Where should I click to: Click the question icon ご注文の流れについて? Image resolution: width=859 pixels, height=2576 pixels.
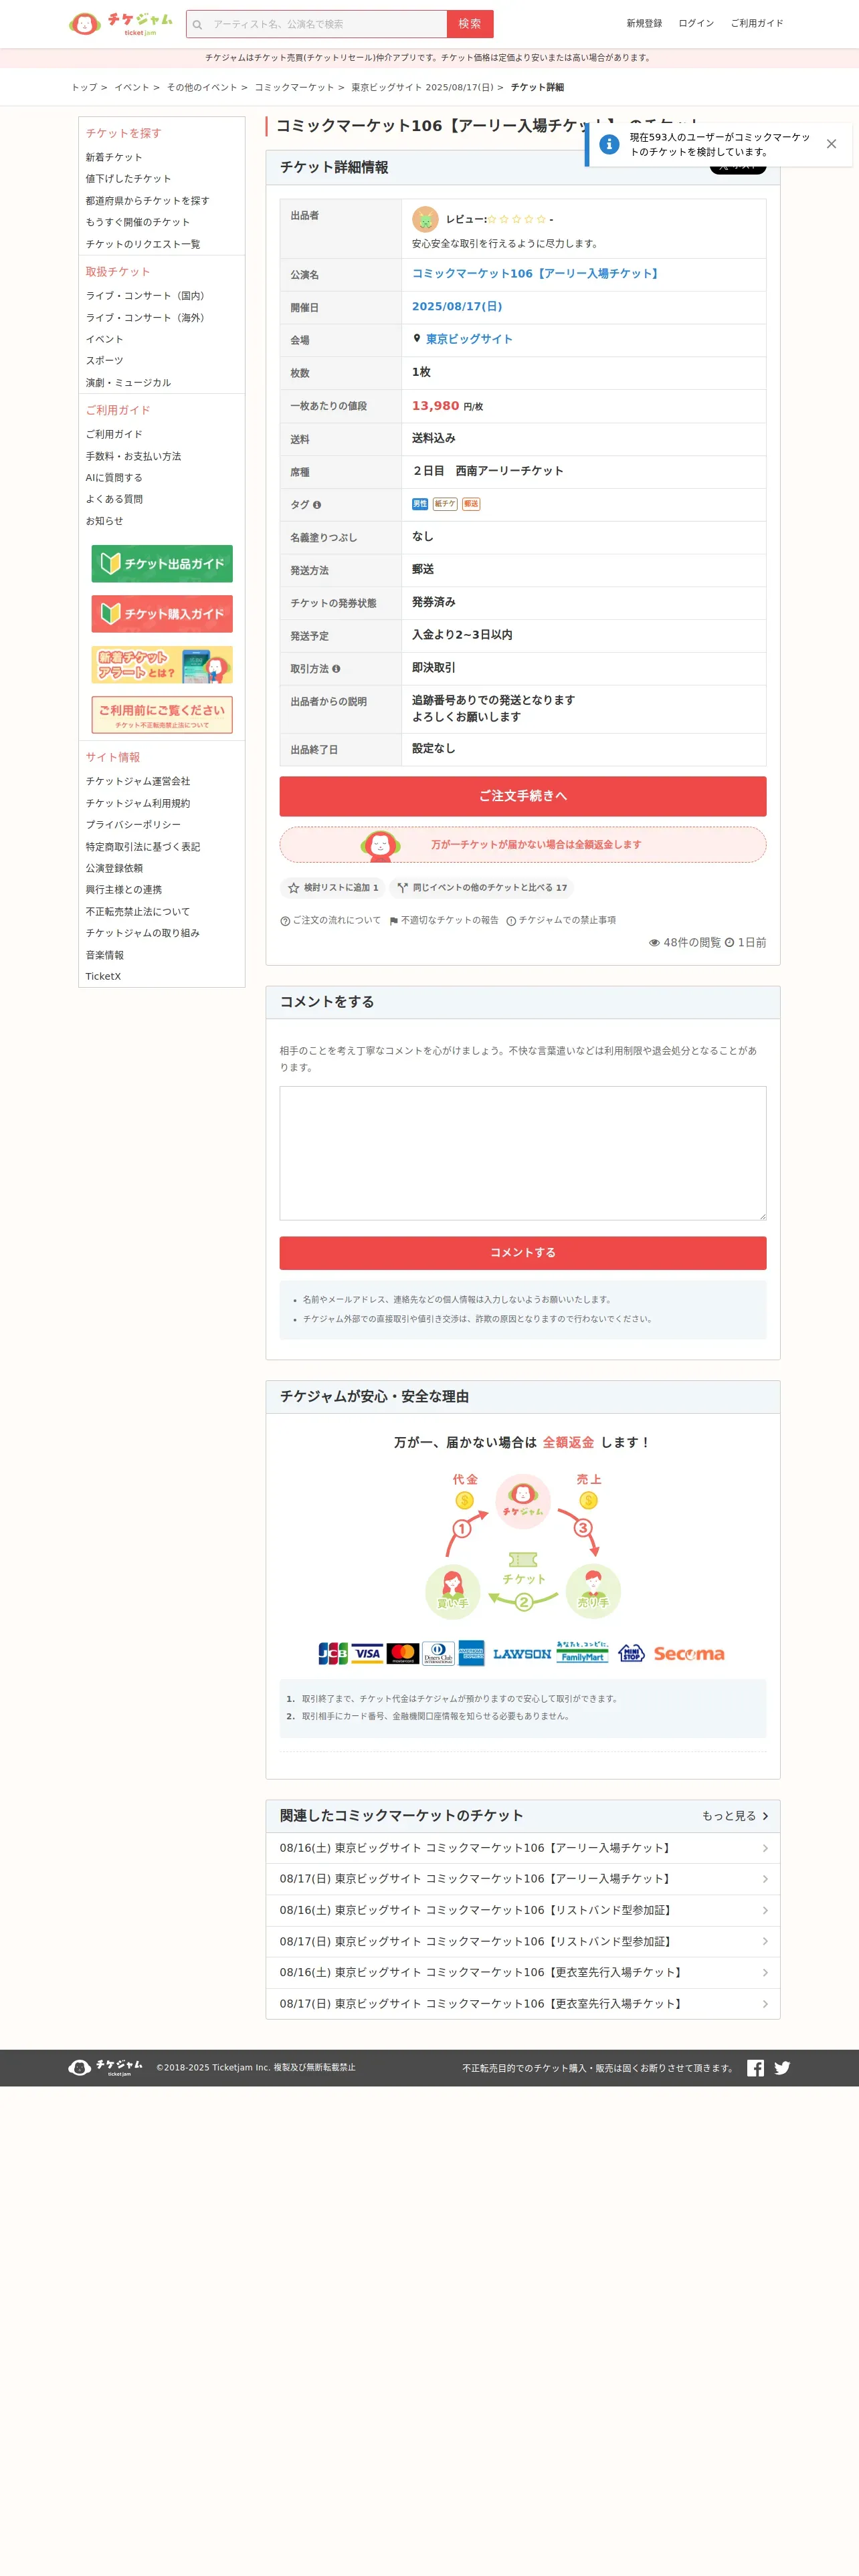285,921
